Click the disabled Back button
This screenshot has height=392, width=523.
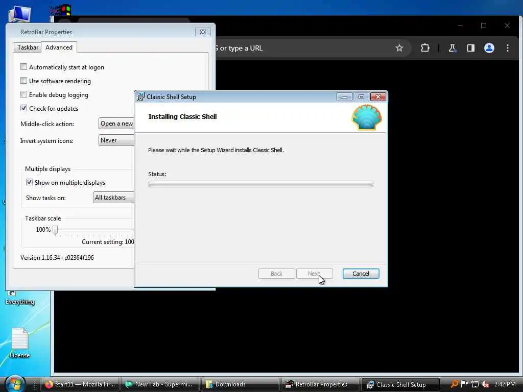(276, 274)
